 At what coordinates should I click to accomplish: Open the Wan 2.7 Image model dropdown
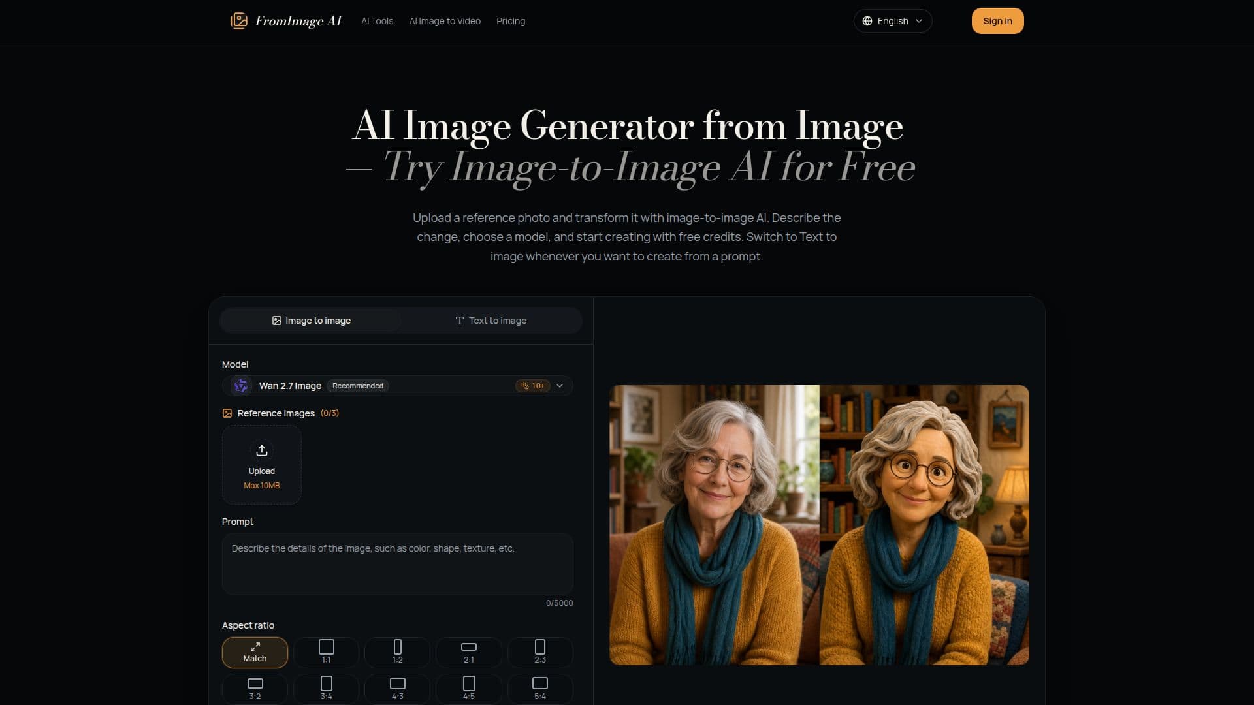pyautogui.click(x=397, y=386)
